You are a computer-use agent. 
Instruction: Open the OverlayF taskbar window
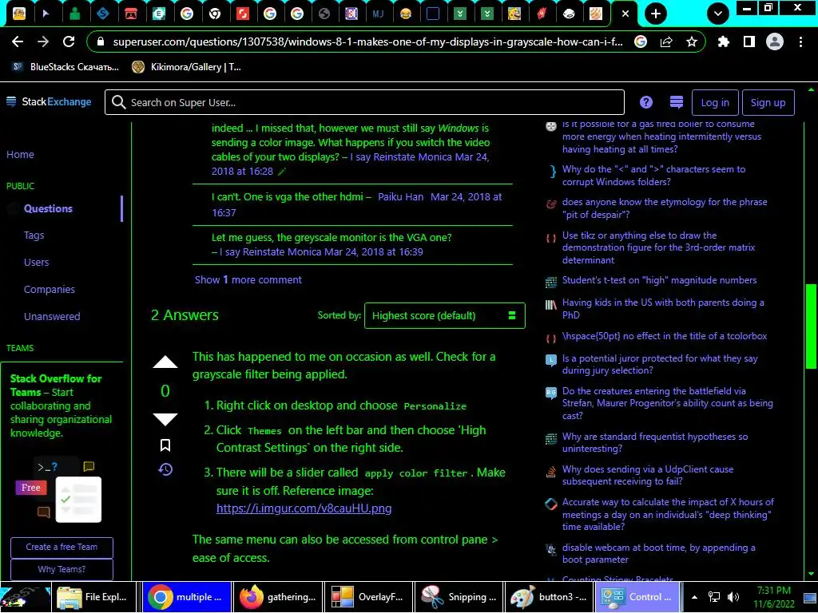pyautogui.click(x=367, y=597)
